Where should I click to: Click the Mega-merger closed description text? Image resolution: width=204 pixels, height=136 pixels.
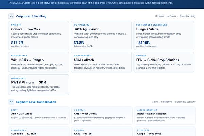tap(158, 35)
